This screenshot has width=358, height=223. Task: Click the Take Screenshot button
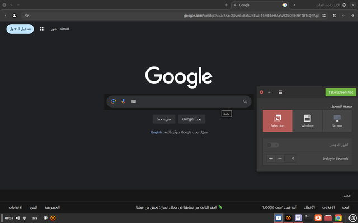[x=341, y=92]
